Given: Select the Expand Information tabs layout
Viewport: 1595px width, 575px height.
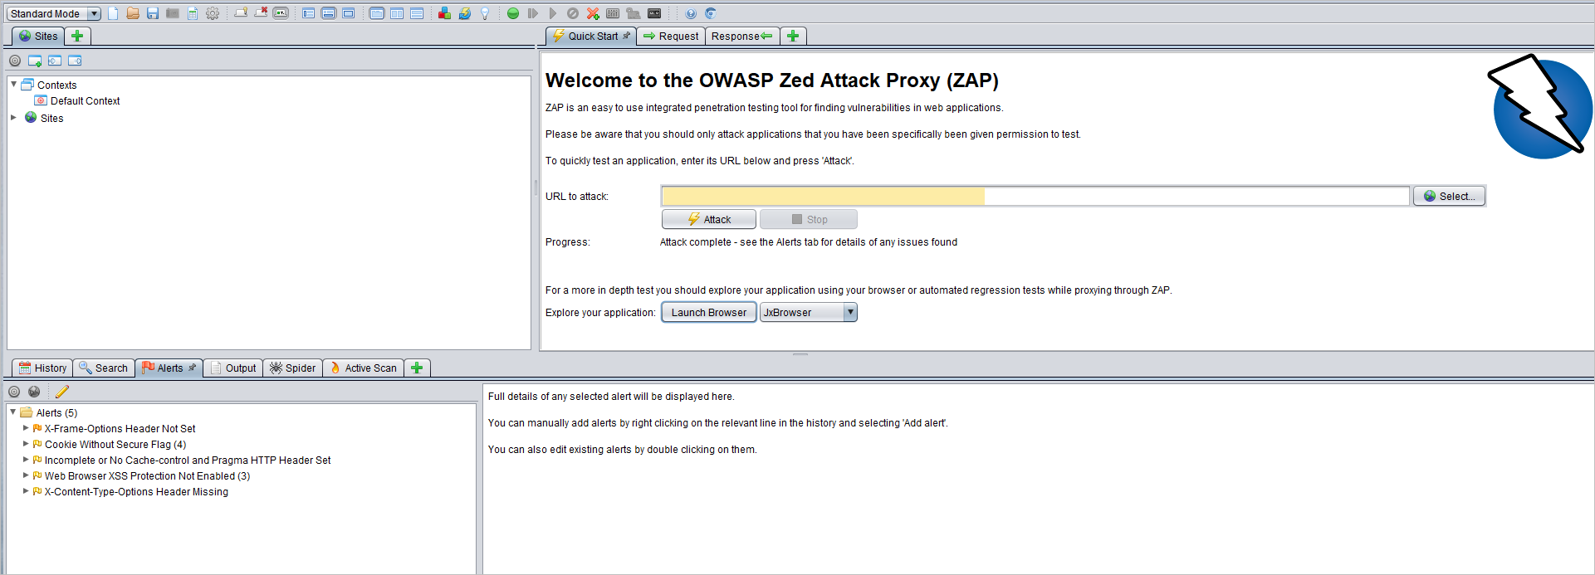Looking at the screenshot, I should click(x=329, y=13).
